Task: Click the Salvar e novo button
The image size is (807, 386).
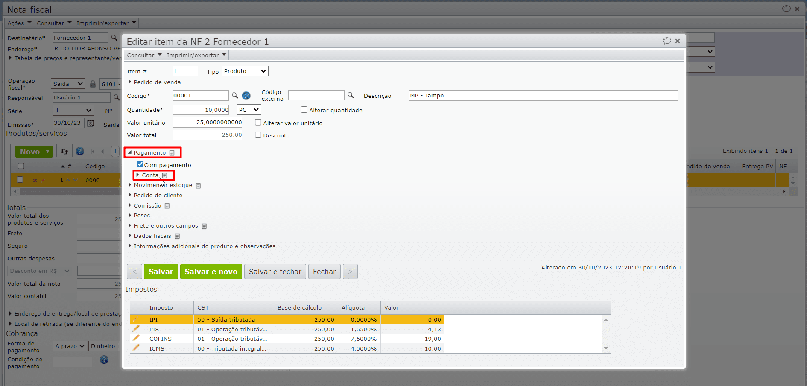Action: (211, 272)
